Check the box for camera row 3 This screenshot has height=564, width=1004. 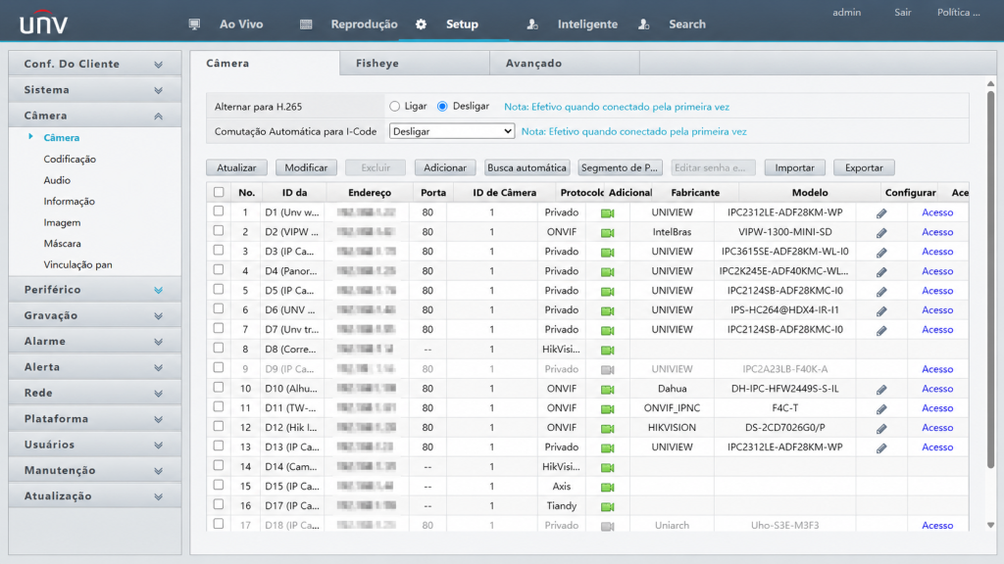(x=219, y=250)
